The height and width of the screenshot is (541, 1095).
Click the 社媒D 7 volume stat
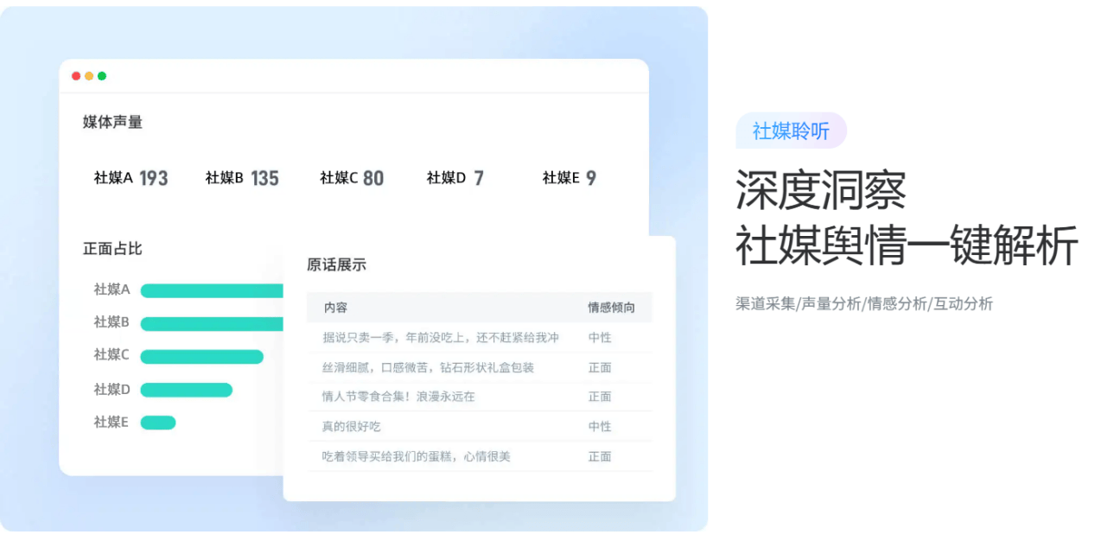(455, 178)
